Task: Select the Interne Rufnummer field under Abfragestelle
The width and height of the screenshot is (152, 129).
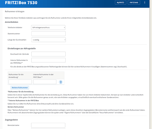Action: (48, 60)
